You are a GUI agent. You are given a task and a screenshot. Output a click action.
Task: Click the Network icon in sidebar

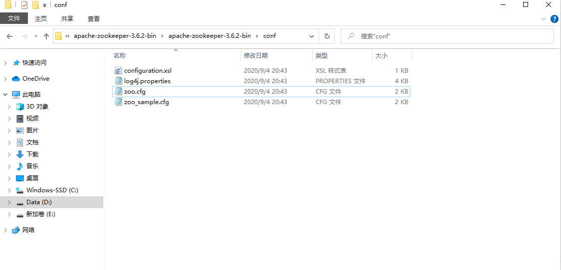(16, 230)
